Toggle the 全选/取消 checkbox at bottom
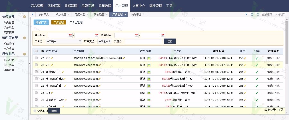Image resolution: width=289 pixels, height=120 pixels. (35, 111)
